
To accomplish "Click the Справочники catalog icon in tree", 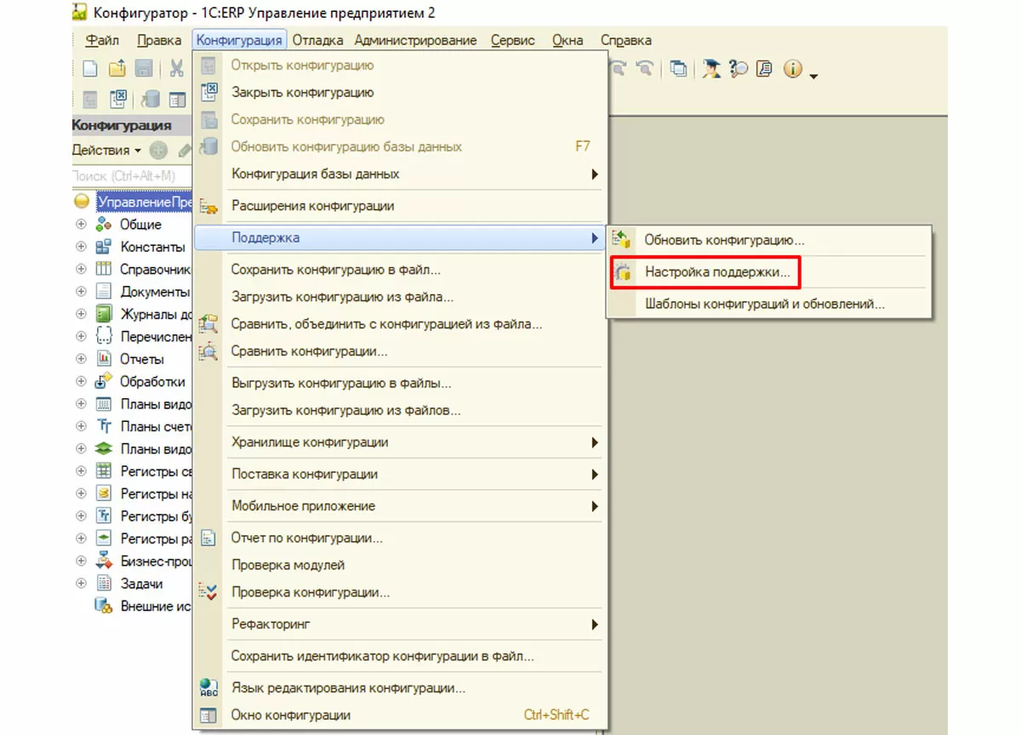I will pyautogui.click(x=104, y=269).
